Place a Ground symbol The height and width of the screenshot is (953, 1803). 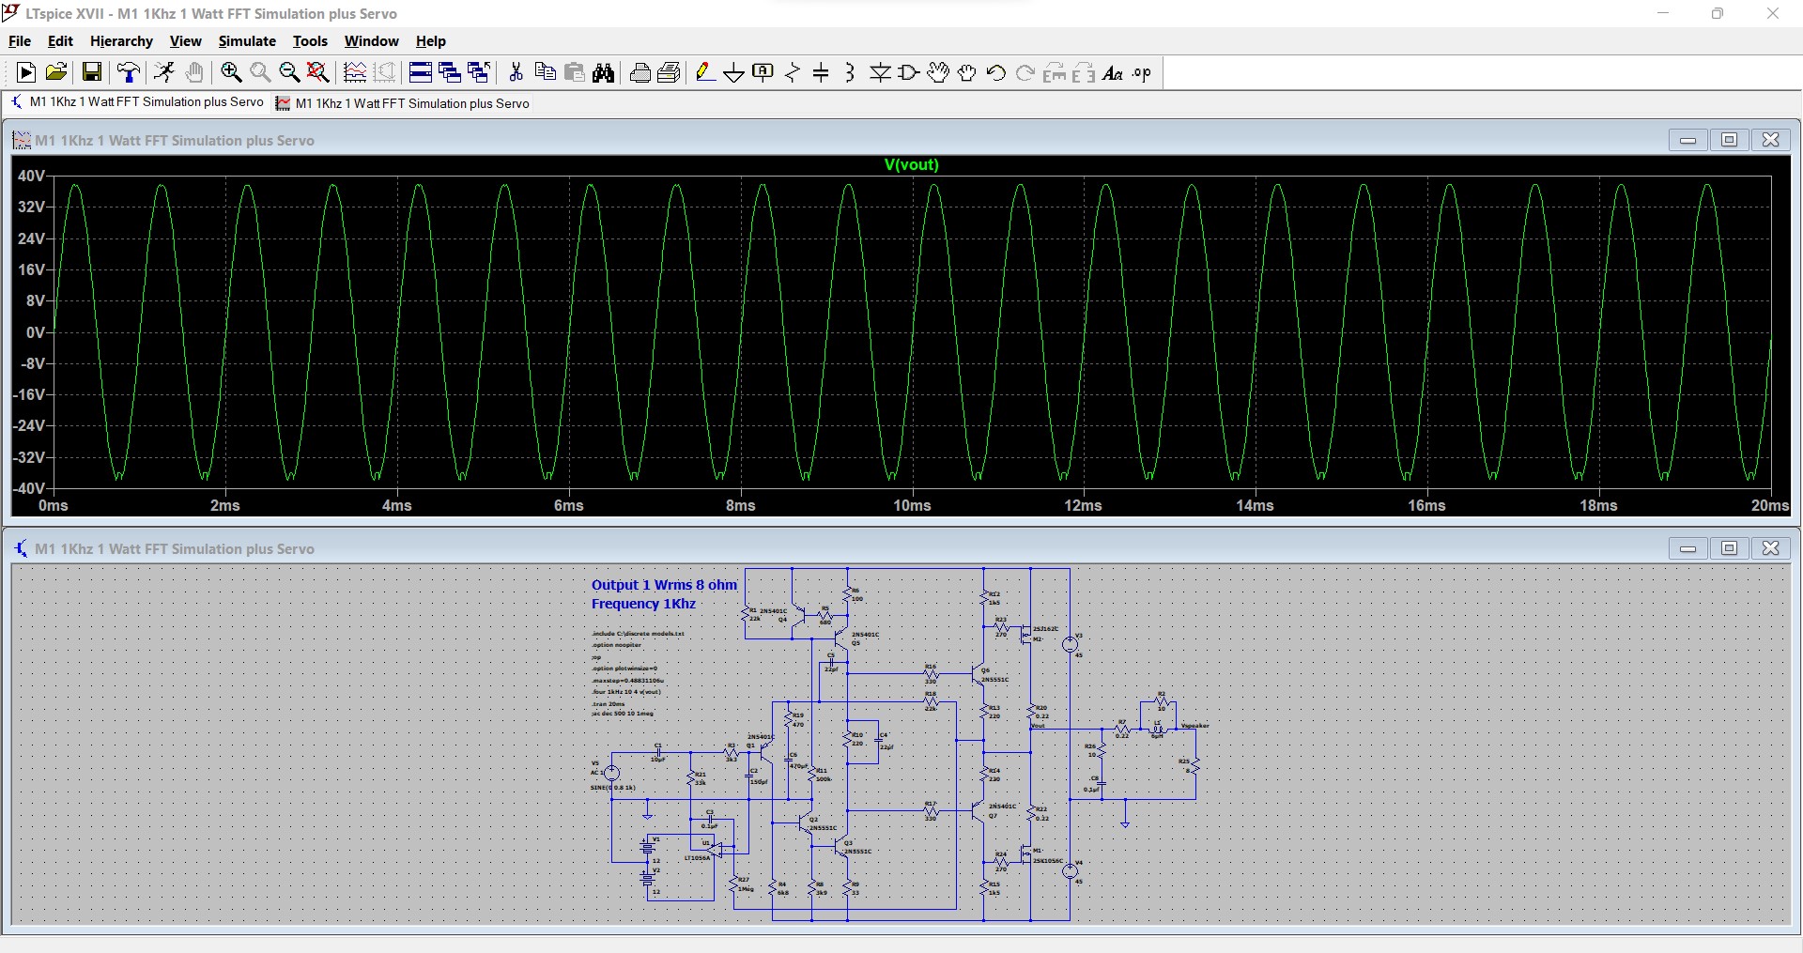734,72
